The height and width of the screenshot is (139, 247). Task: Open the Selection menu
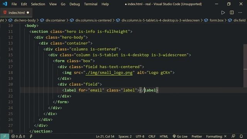(x=38, y=4)
